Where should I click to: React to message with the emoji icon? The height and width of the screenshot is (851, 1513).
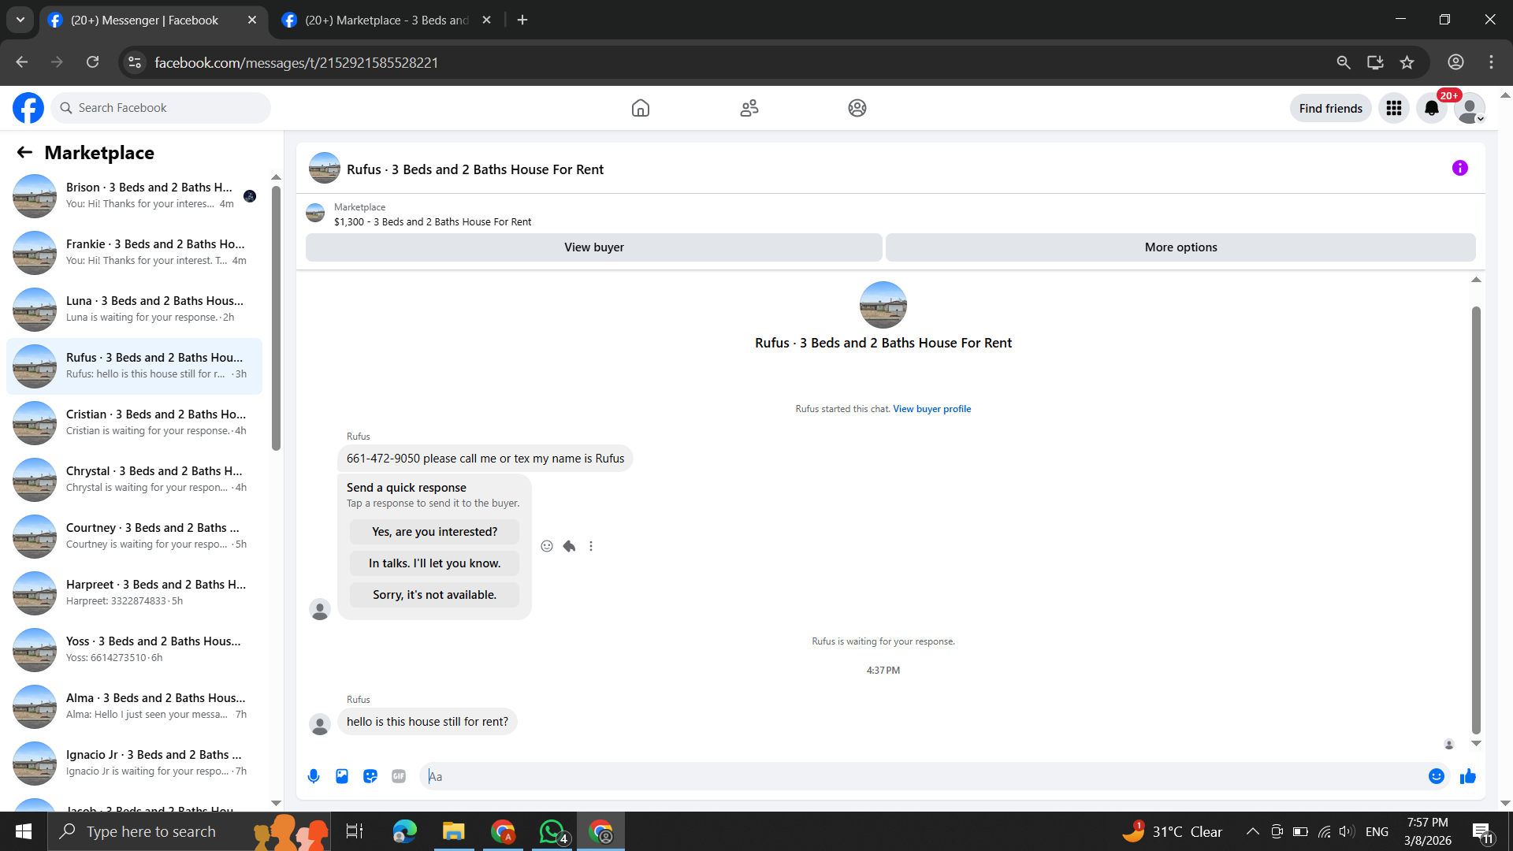pos(547,546)
